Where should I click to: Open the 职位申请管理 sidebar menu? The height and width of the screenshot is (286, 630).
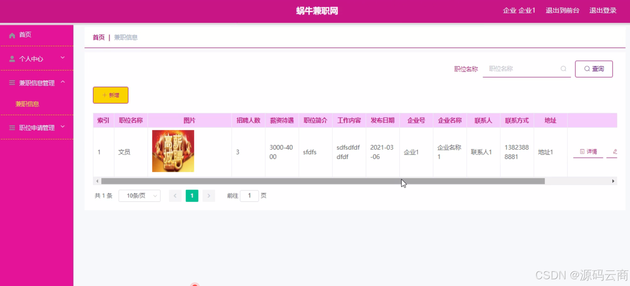click(37, 128)
